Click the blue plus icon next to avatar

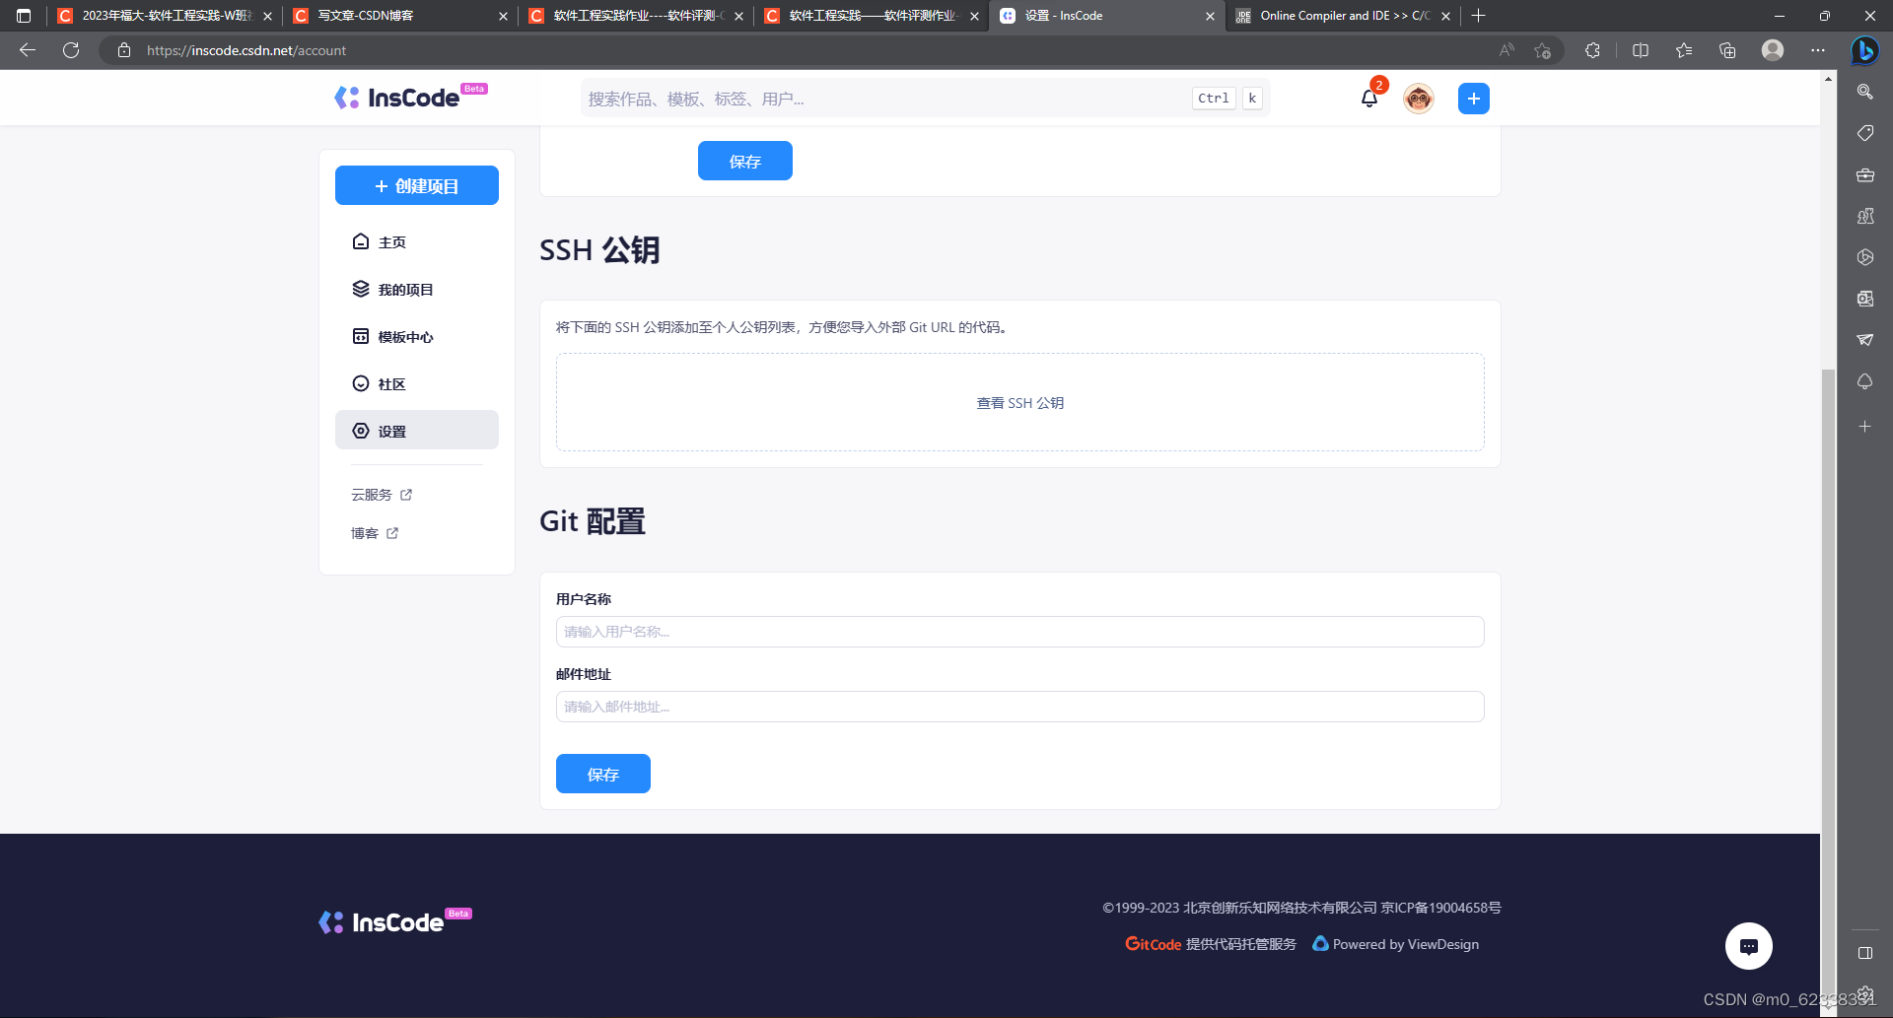(x=1473, y=99)
